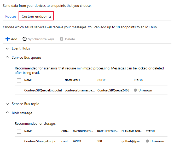Select all Service Bus queue endpoints checkbox

click(x=19, y=80)
